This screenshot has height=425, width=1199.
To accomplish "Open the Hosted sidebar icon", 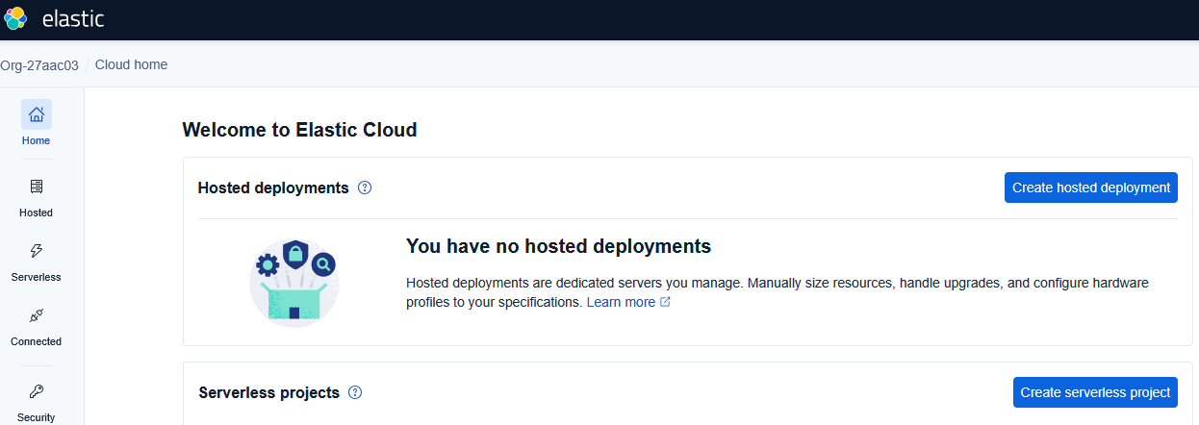I will point(37,187).
